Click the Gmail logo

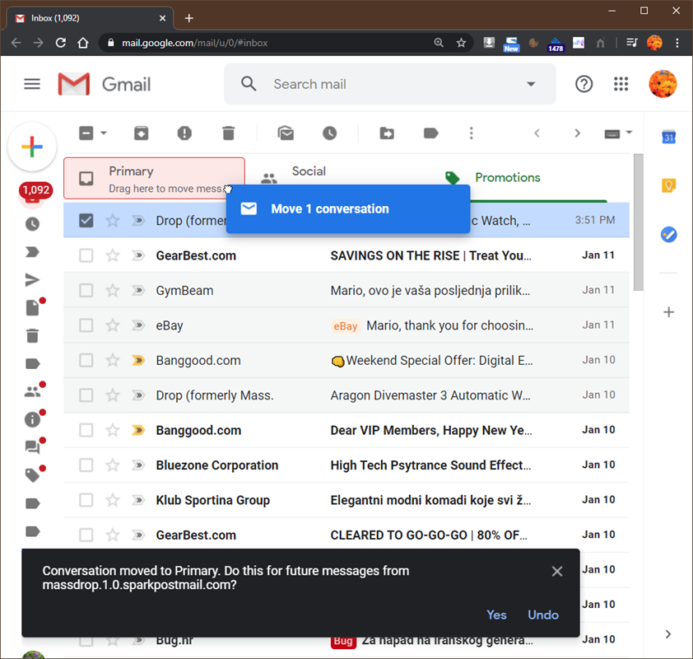[105, 83]
